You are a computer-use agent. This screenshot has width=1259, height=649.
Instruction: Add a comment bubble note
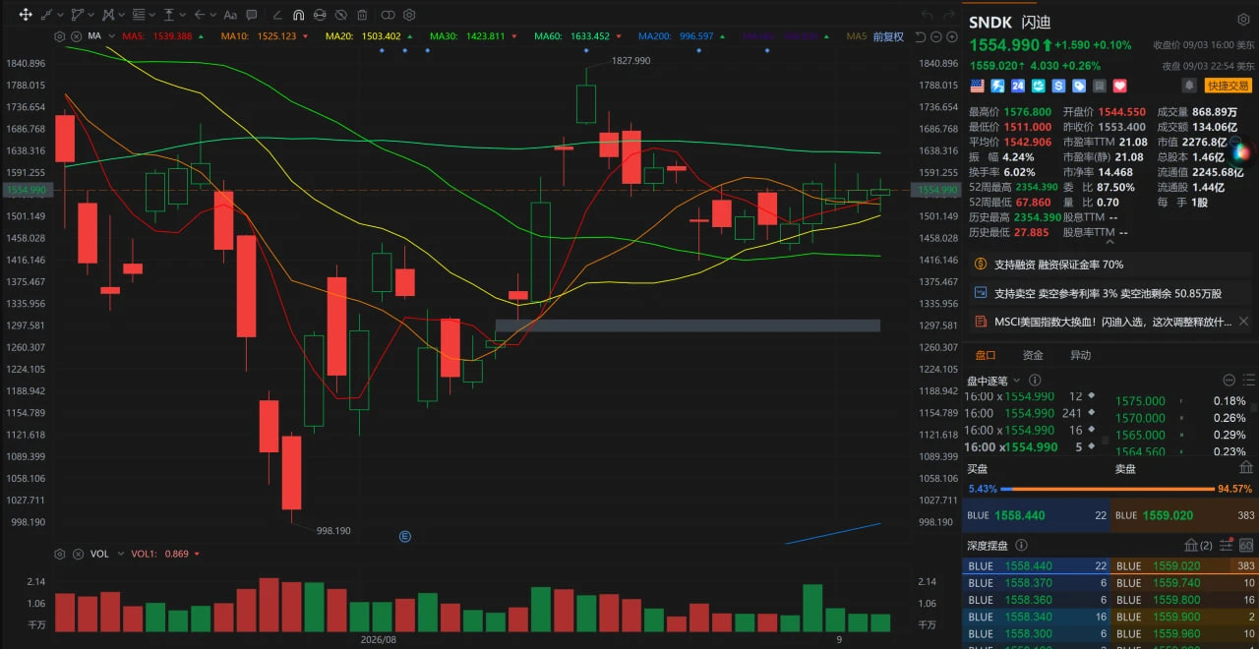click(x=251, y=15)
